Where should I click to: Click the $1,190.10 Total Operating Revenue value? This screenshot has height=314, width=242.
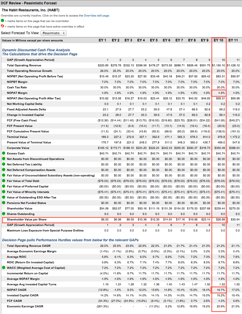(218, 65)
